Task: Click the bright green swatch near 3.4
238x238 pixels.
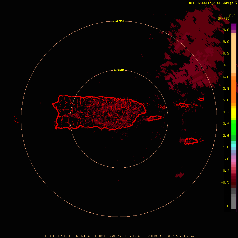Action: (x=234, y=127)
